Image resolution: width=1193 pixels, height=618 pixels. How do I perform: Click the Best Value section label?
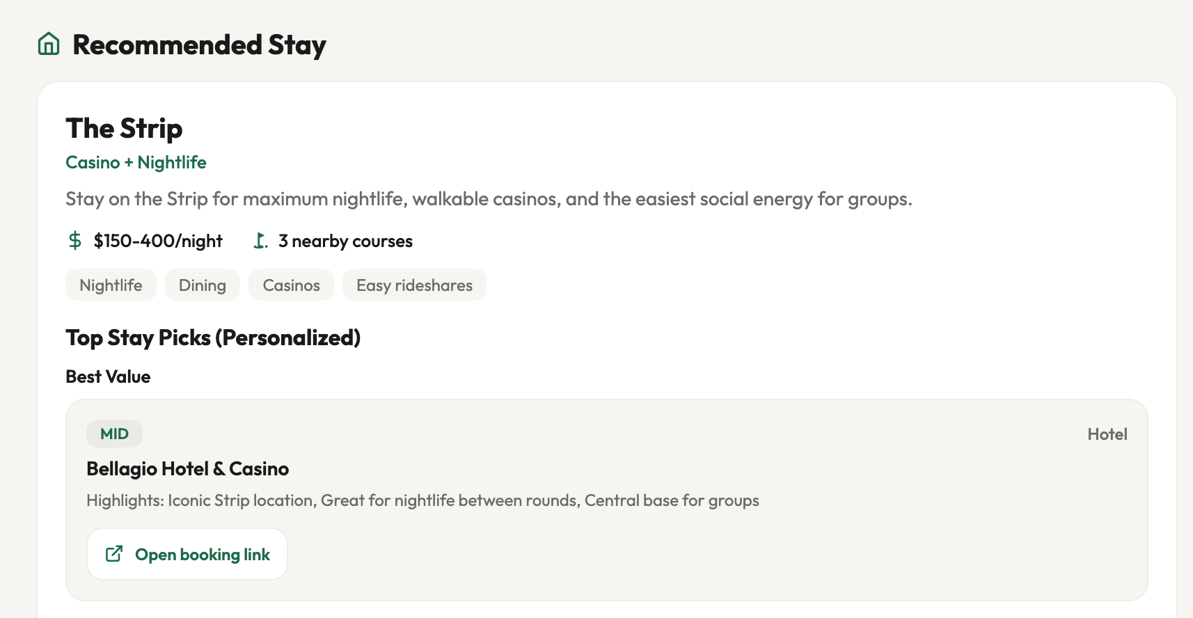point(108,377)
